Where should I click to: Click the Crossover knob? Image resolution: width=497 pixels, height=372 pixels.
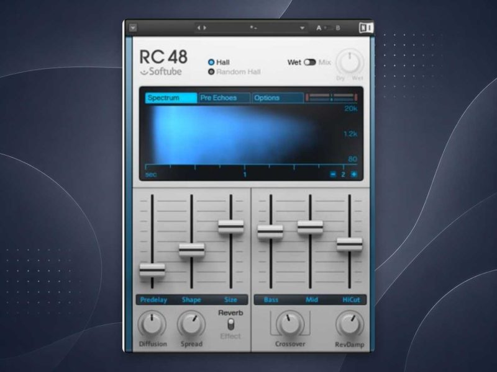[290, 324]
